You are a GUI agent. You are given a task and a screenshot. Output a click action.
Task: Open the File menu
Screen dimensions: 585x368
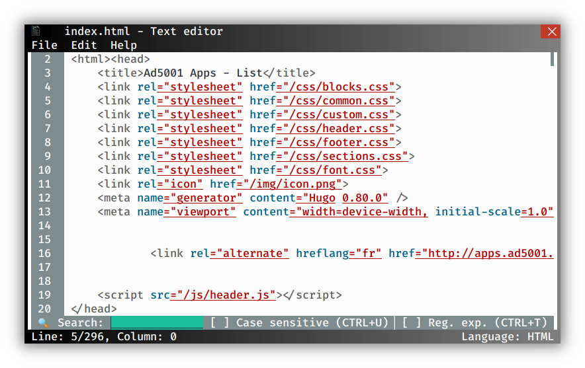[44, 45]
